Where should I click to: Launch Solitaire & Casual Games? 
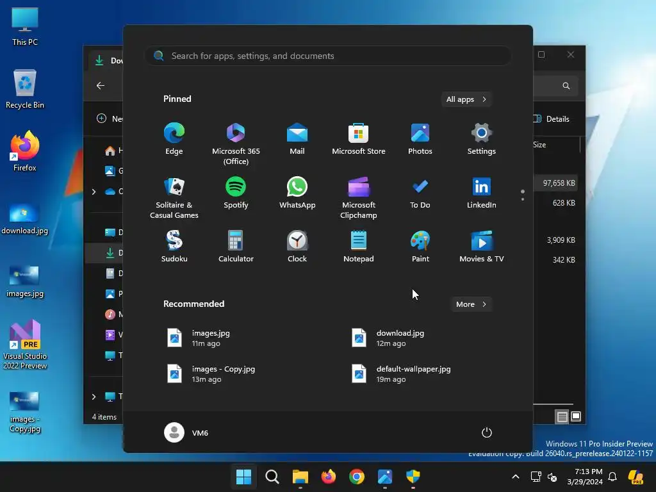tap(174, 197)
